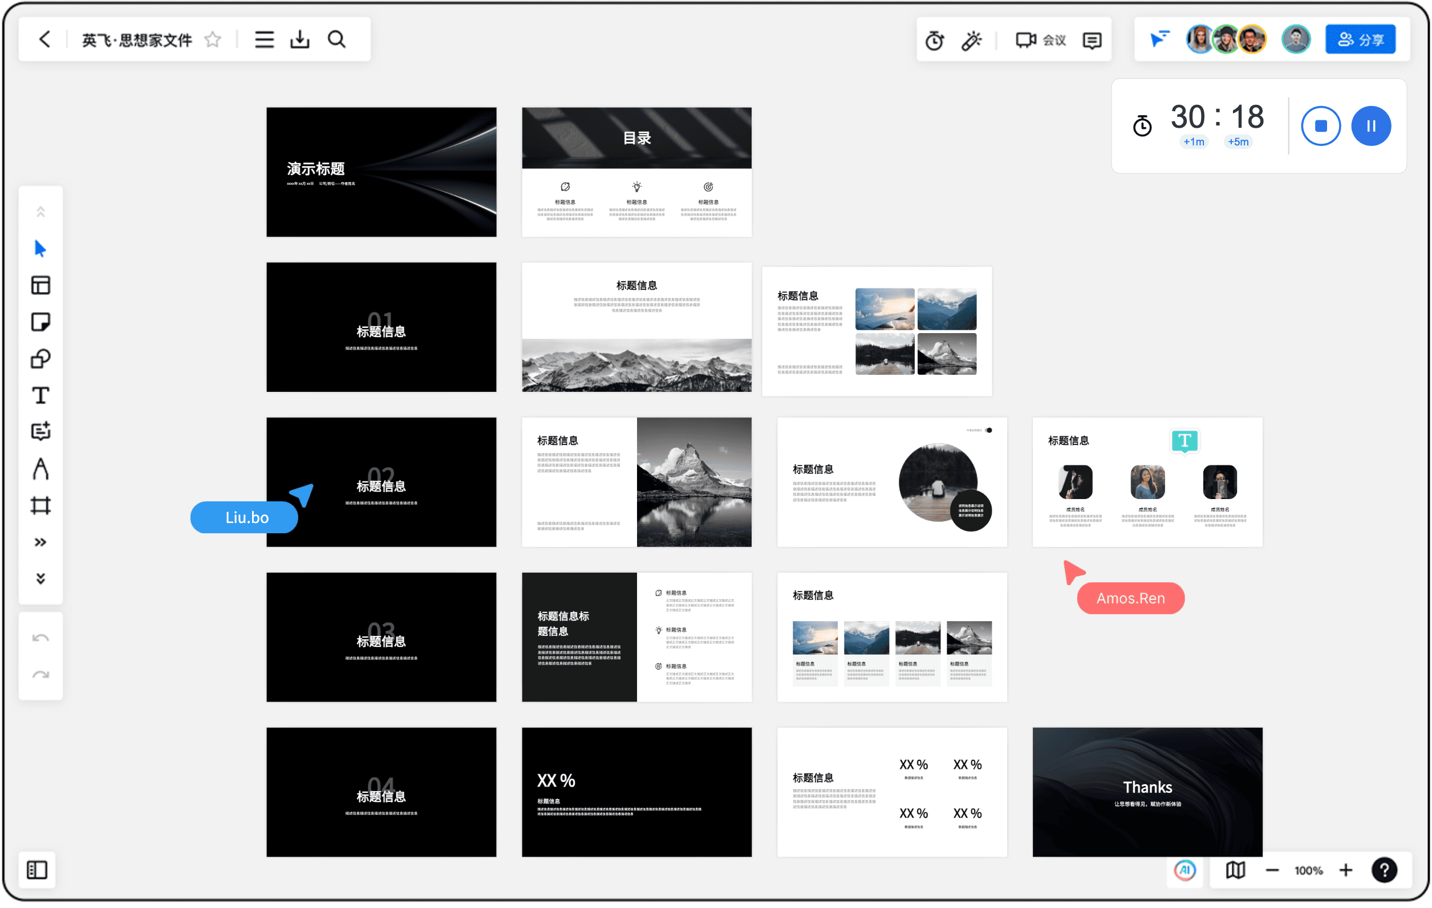Click the download export icon
Viewport: 1432px width, 908px height.
[300, 39]
